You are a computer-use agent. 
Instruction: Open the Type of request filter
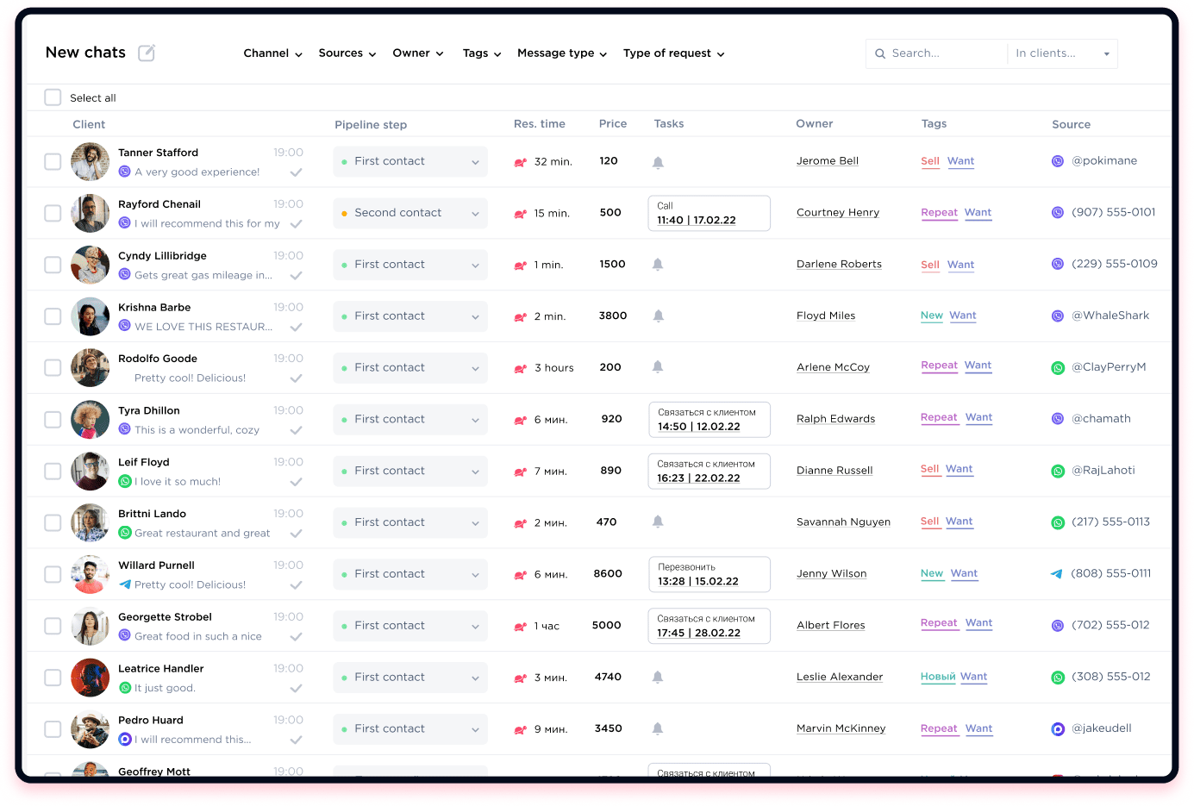point(674,53)
